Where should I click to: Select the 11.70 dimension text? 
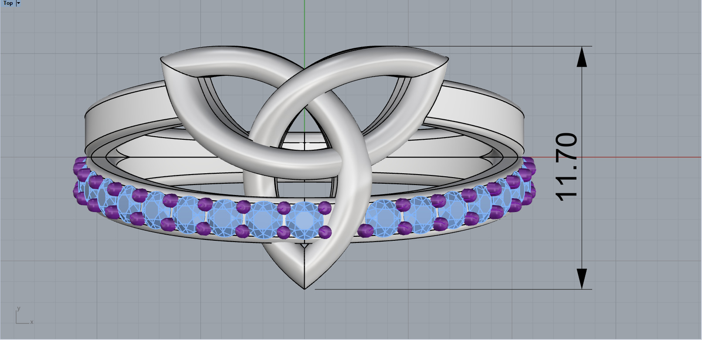(567, 167)
